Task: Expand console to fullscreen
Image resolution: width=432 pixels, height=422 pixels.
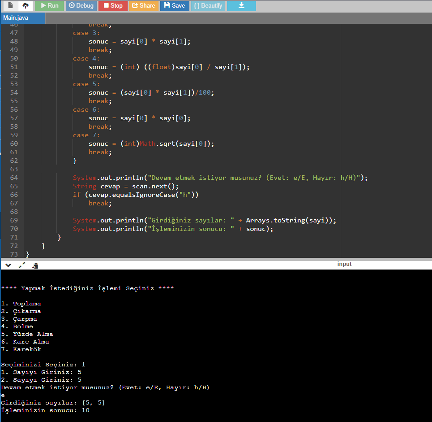Action: [x=21, y=265]
